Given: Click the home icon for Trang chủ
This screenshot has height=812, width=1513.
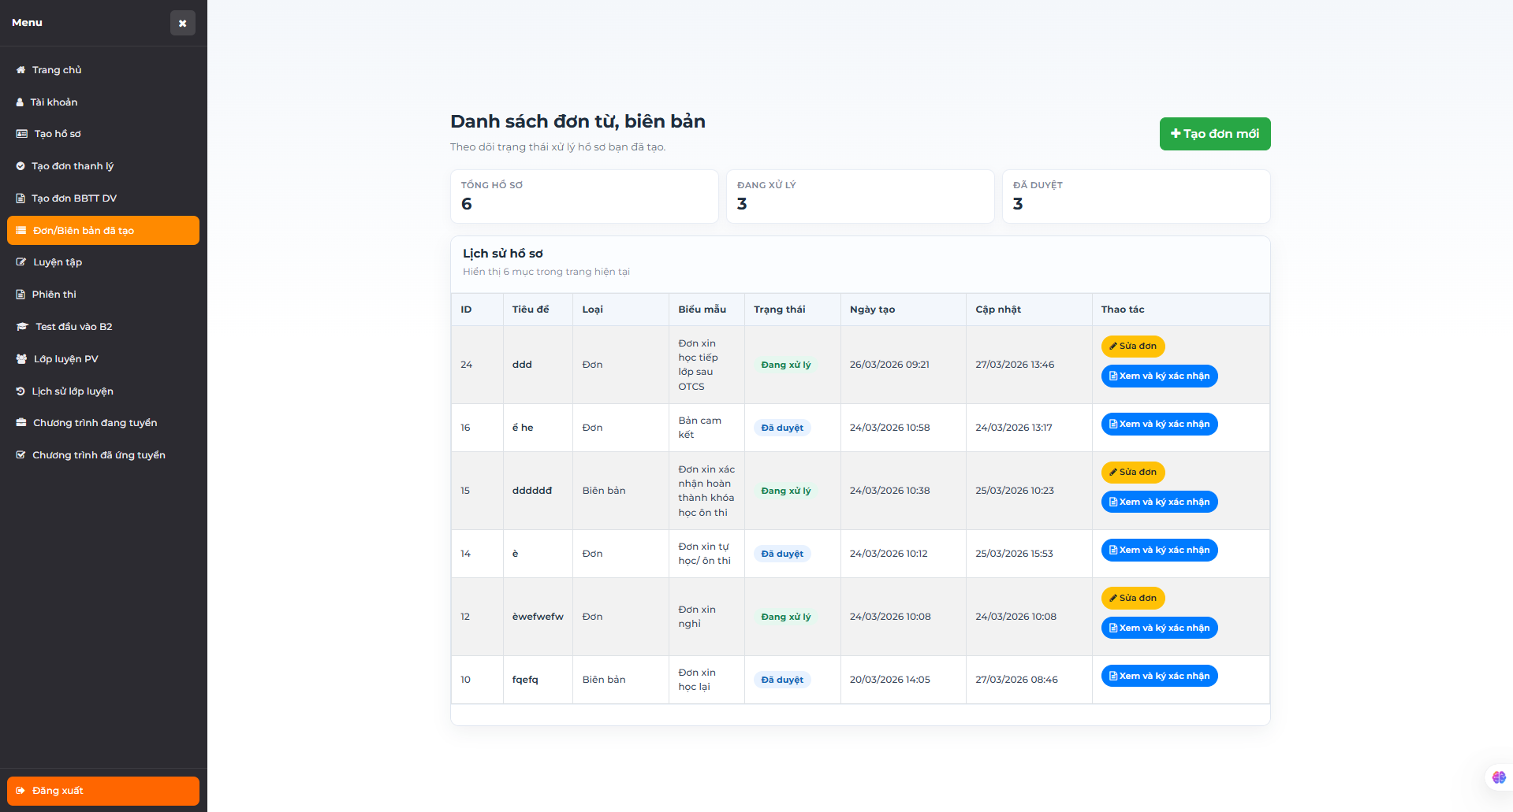Looking at the screenshot, I should tap(21, 70).
